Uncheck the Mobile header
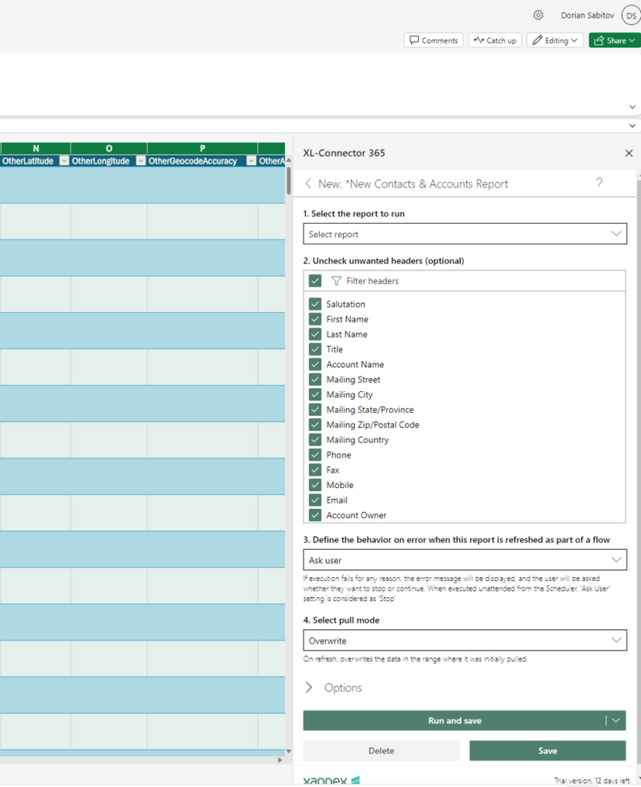641x787 pixels. [315, 485]
